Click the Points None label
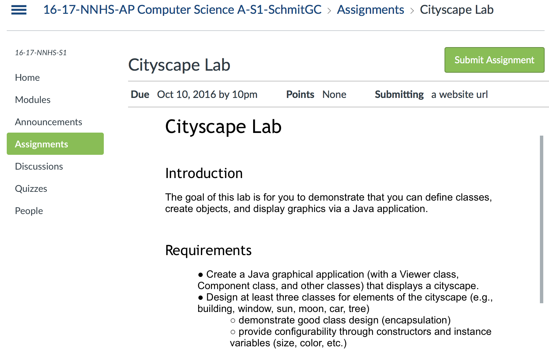 334,95
